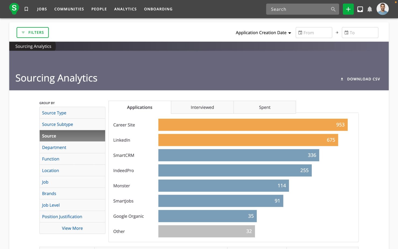Click the Other row label
Image resolution: width=398 pixels, height=249 pixels.
pos(119,231)
